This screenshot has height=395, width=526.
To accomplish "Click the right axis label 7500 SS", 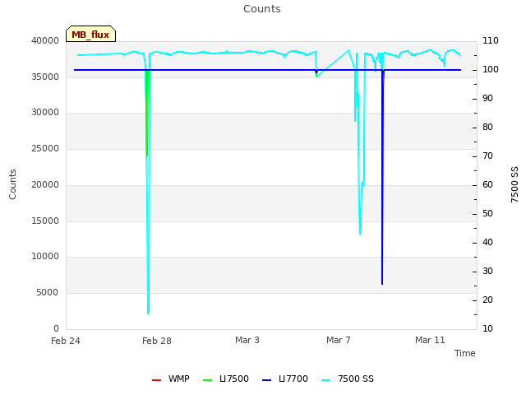I will (514, 184).
